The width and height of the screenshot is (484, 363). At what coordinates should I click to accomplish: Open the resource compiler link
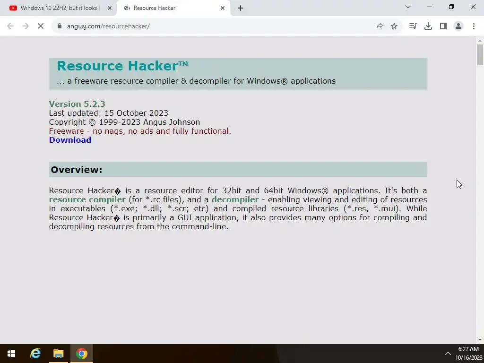[87, 199]
